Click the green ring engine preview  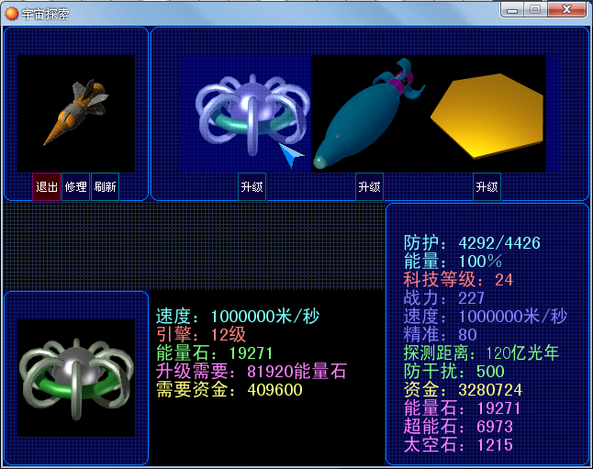pyautogui.click(x=76, y=378)
